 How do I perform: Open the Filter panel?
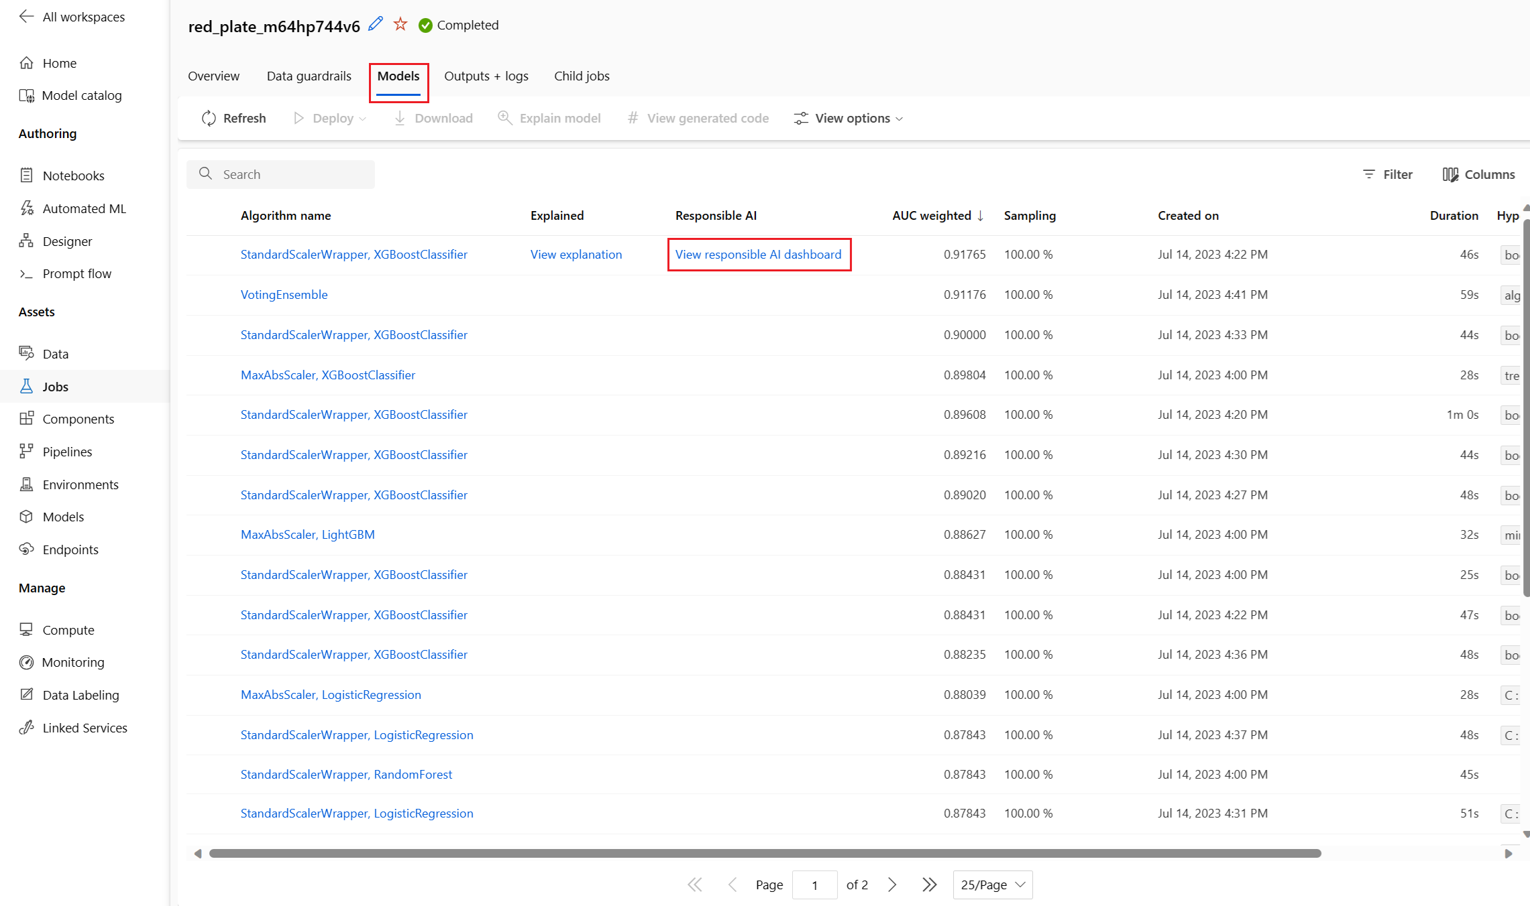coord(1387,174)
